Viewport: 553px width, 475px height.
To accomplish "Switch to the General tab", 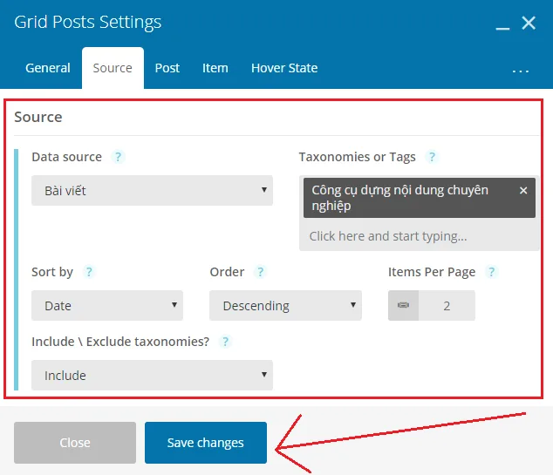I will (48, 68).
